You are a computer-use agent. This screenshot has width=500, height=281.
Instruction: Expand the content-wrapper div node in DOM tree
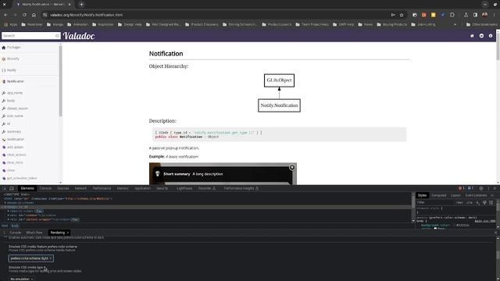[x=9, y=219]
